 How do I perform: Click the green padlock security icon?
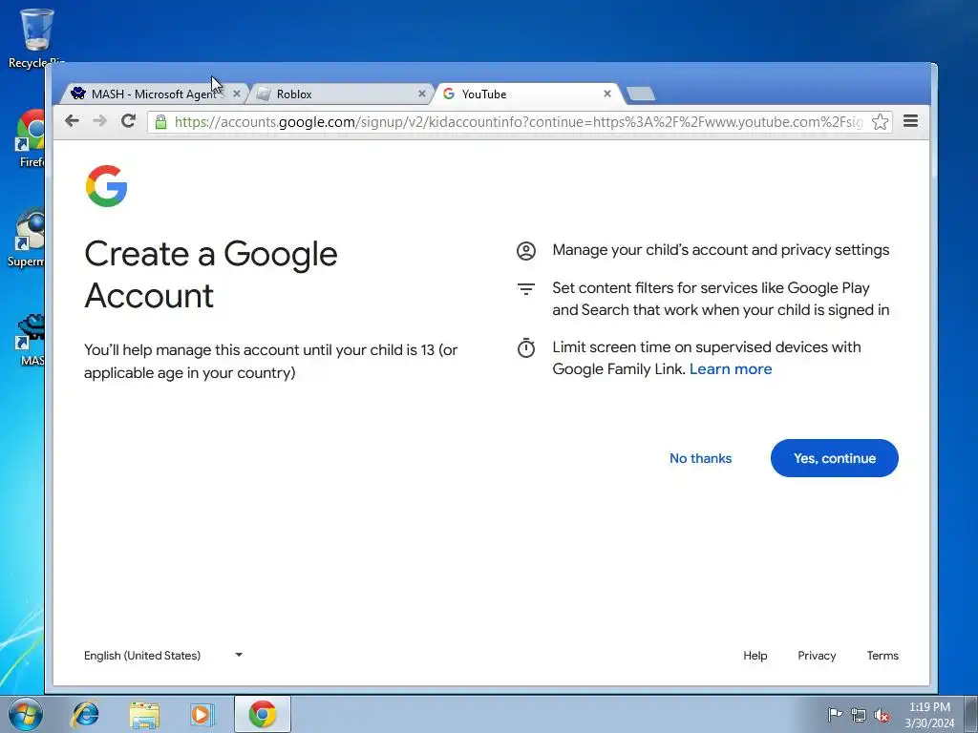click(x=160, y=121)
